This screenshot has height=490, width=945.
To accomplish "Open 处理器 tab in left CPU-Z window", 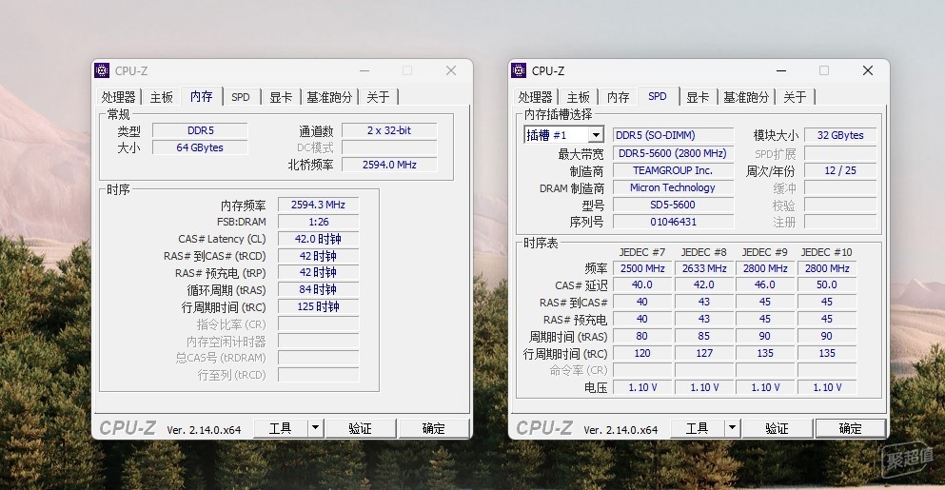I will (118, 97).
